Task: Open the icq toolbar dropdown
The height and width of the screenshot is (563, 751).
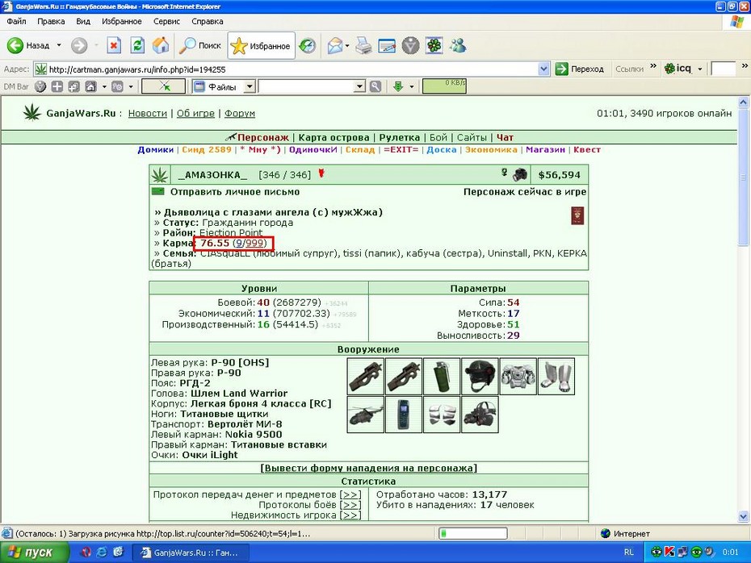Action: pyautogui.click(x=700, y=69)
